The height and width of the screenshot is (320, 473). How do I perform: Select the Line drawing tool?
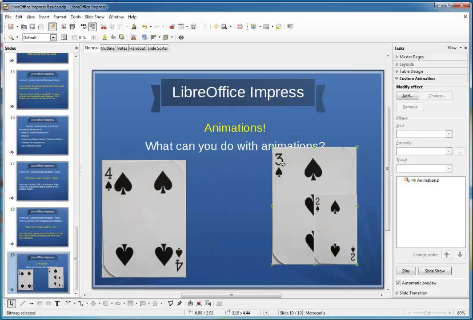[x=23, y=304]
